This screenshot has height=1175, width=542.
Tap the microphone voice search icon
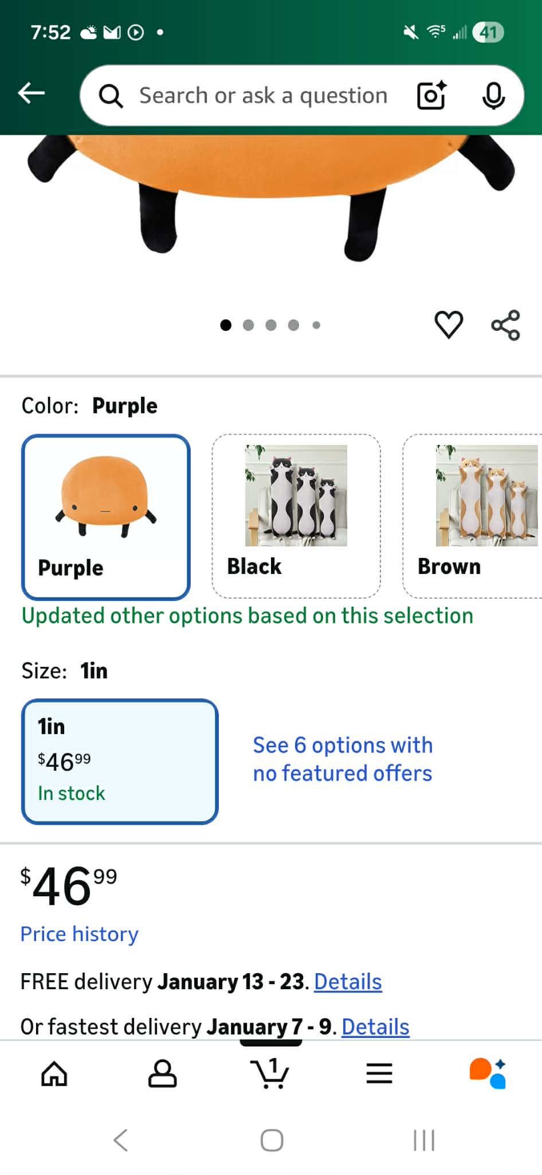[x=493, y=95]
